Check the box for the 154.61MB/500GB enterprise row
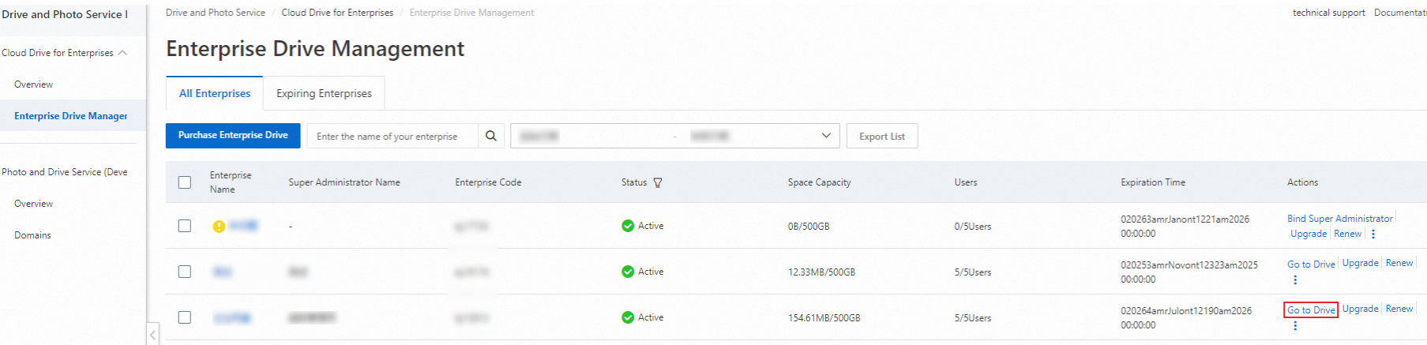 coord(185,317)
